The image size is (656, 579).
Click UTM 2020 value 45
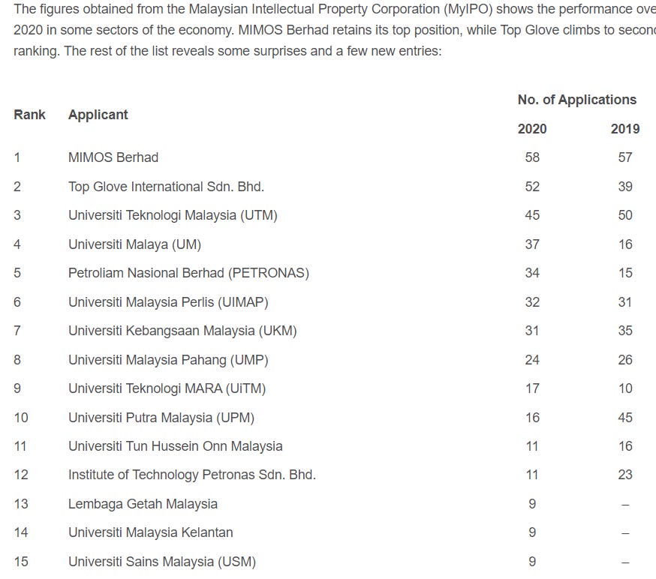532,215
